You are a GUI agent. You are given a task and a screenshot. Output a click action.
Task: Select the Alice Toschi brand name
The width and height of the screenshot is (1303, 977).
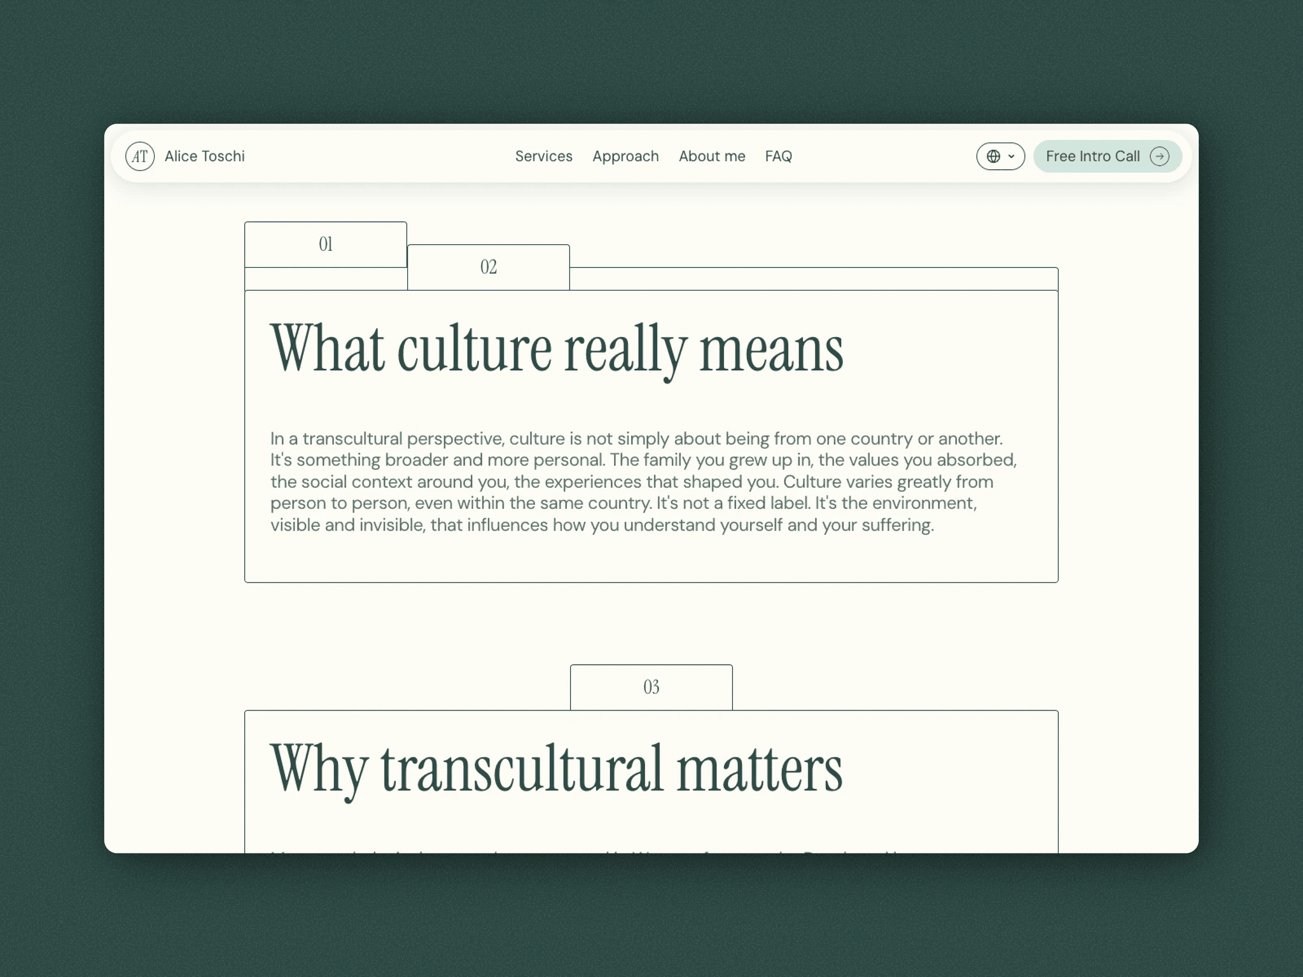204,156
